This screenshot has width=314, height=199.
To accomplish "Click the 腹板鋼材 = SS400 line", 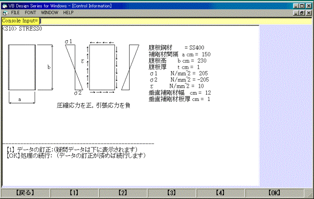I will (x=177, y=48).
